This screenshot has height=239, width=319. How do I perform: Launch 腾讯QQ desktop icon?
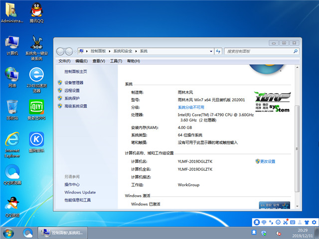click(x=36, y=12)
